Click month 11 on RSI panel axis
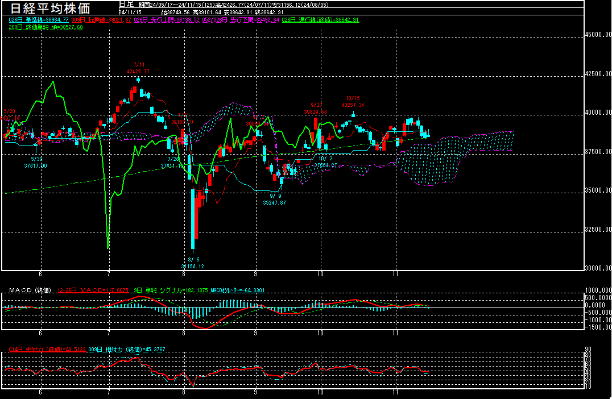 point(396,392)
